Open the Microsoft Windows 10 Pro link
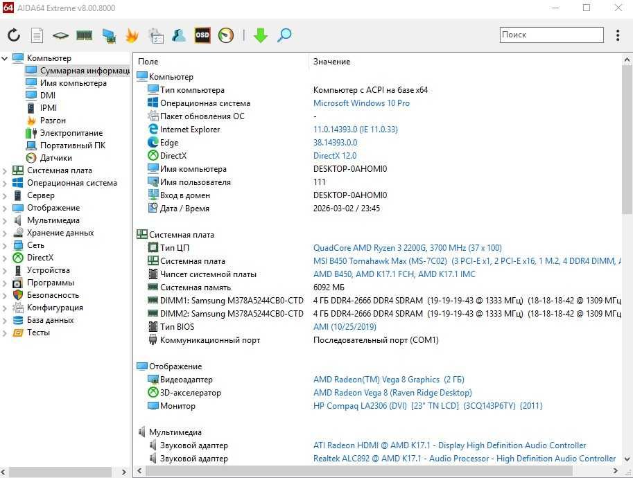 [x=361, y=103]
